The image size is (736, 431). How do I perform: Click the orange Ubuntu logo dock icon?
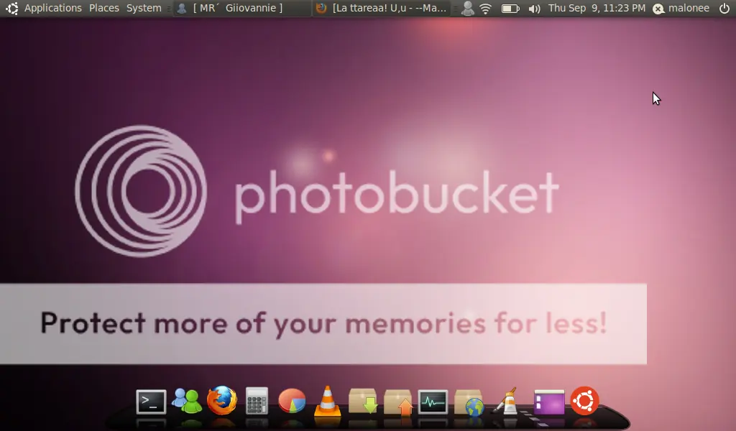click(584, 401)
